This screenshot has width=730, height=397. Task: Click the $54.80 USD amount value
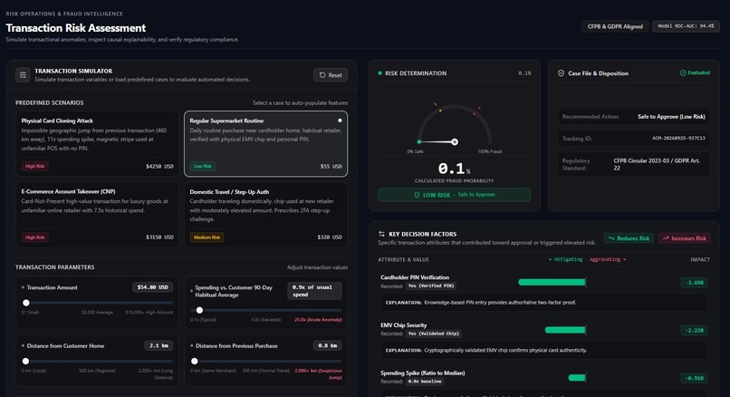pyautogui.click(x=153, y=287)
